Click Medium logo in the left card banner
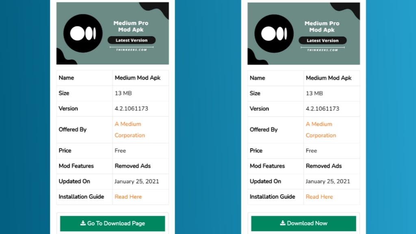416x234 pixels. point(83,33)
